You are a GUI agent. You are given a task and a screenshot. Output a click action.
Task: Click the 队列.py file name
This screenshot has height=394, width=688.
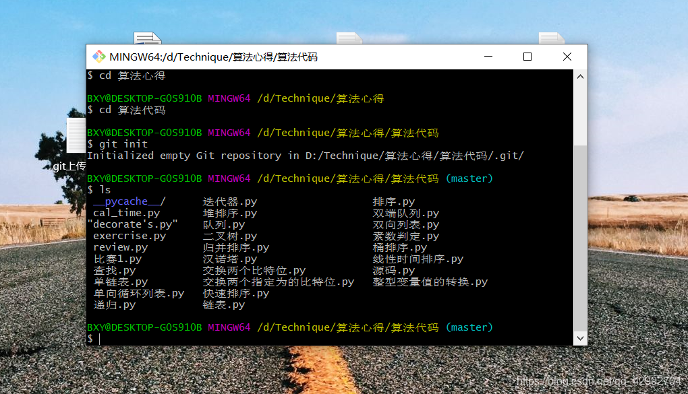coord(224,224)
